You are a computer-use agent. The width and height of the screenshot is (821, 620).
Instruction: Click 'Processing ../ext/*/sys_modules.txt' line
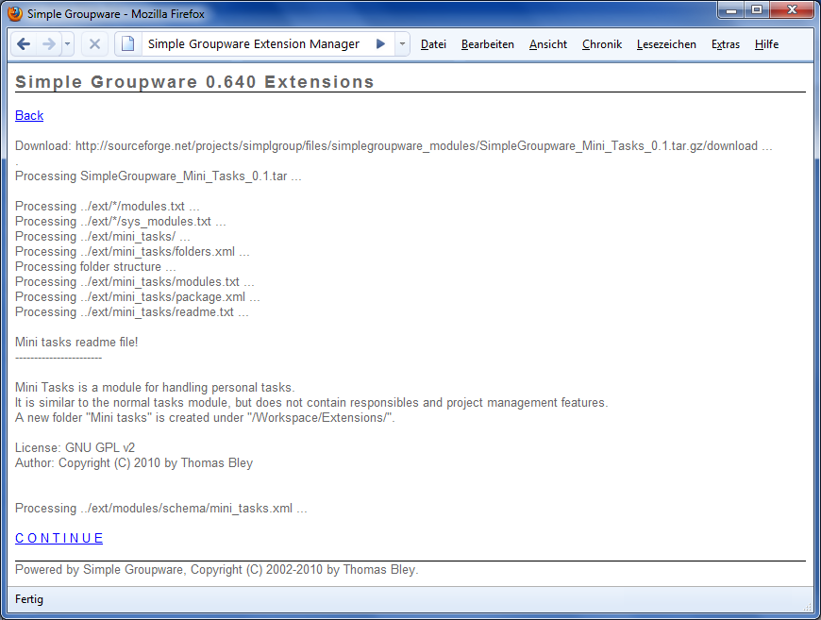pyautogui.click(x=121, y=222)
